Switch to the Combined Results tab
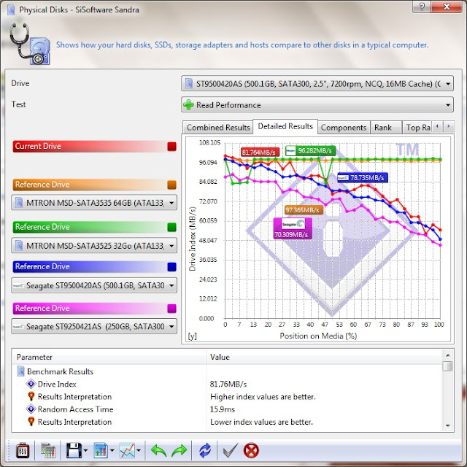Image resolution: width=467 pixels, height=467 pixels. click(x=218, y=128)
